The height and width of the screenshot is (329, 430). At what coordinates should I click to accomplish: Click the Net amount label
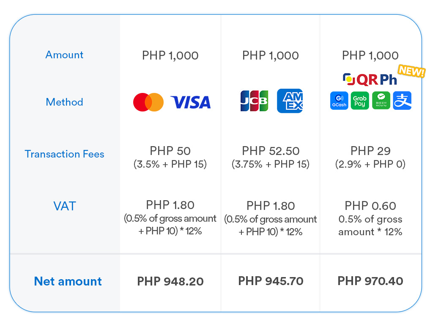(68, 281)
